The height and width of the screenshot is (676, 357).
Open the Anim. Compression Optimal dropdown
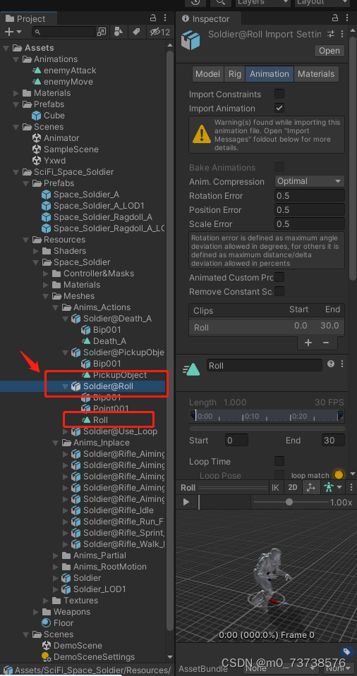tap(310, 181)
